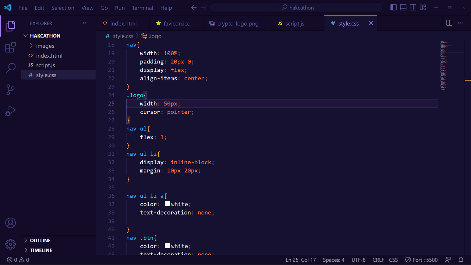Open editor More Actions menu
The height and width of the screenshot is (265, 471).
pos(461,23)
